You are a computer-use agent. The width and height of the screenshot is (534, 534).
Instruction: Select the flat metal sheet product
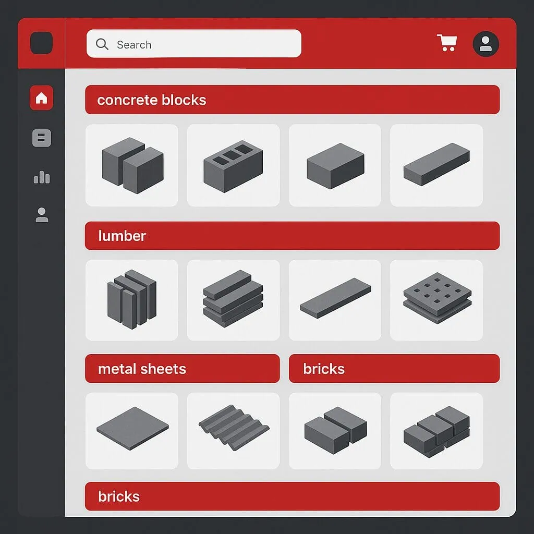point(132,431)
